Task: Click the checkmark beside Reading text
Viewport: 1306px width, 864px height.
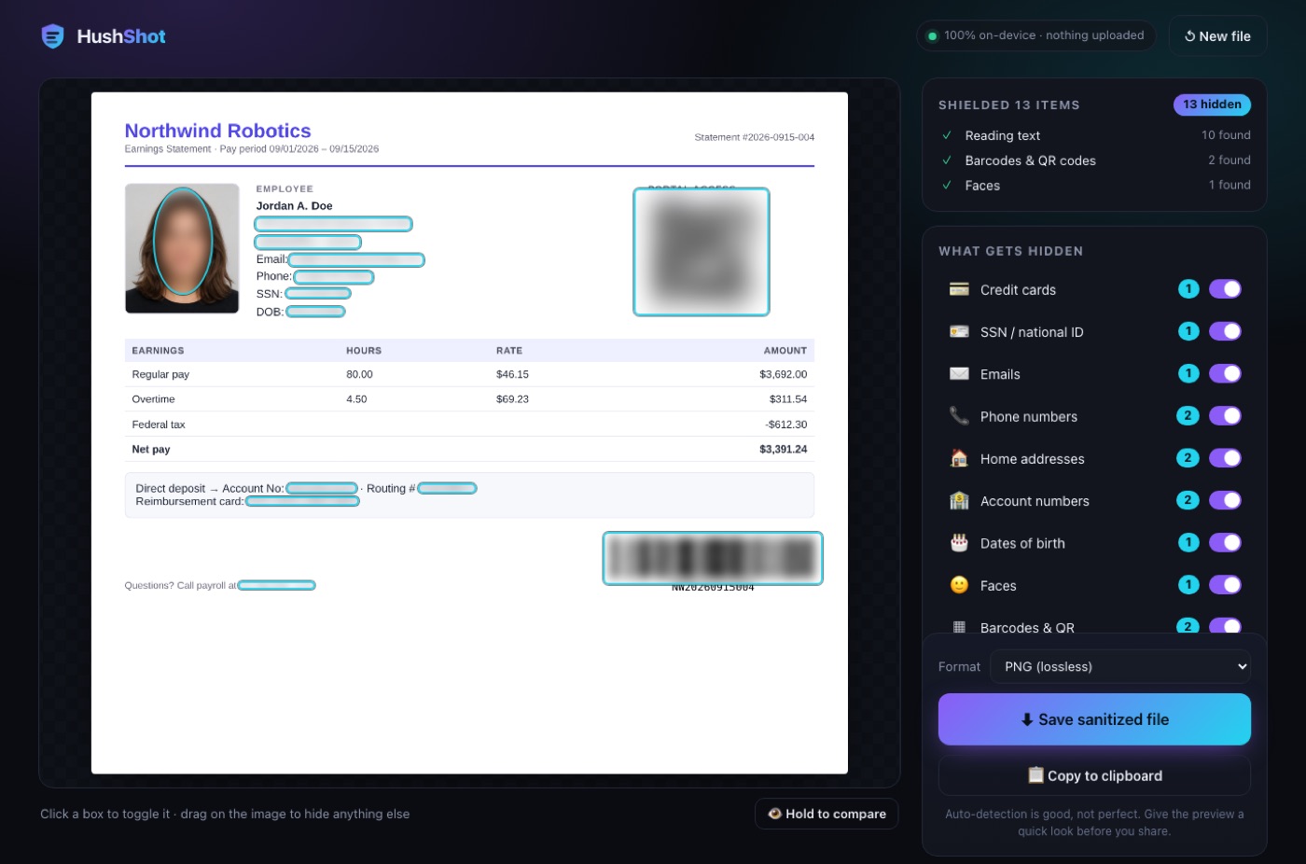Action: point(947,135)
